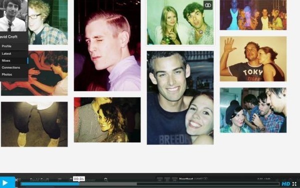Seek along the video progress bar
The image size is (300, 188).
150,184
